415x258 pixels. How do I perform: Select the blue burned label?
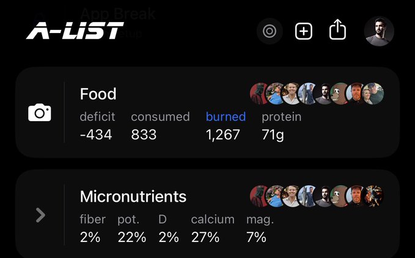[x=226, y=116]
